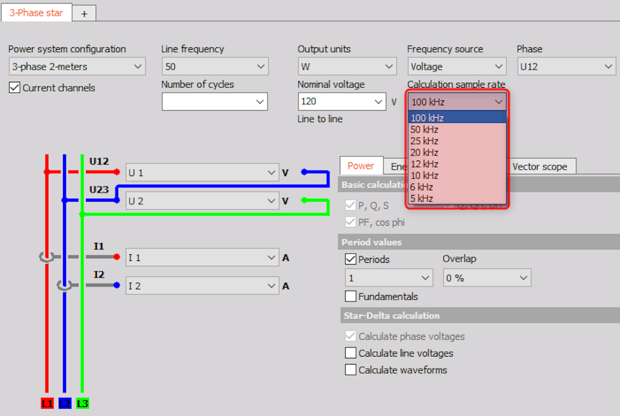Open the Number of cycles dropdown
Image resolution: width=620 pixels, height=416 pixels.
(215, 102)
